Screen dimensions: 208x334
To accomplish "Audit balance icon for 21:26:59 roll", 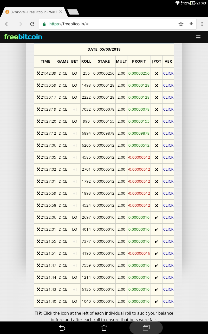I will click(38, 193).
